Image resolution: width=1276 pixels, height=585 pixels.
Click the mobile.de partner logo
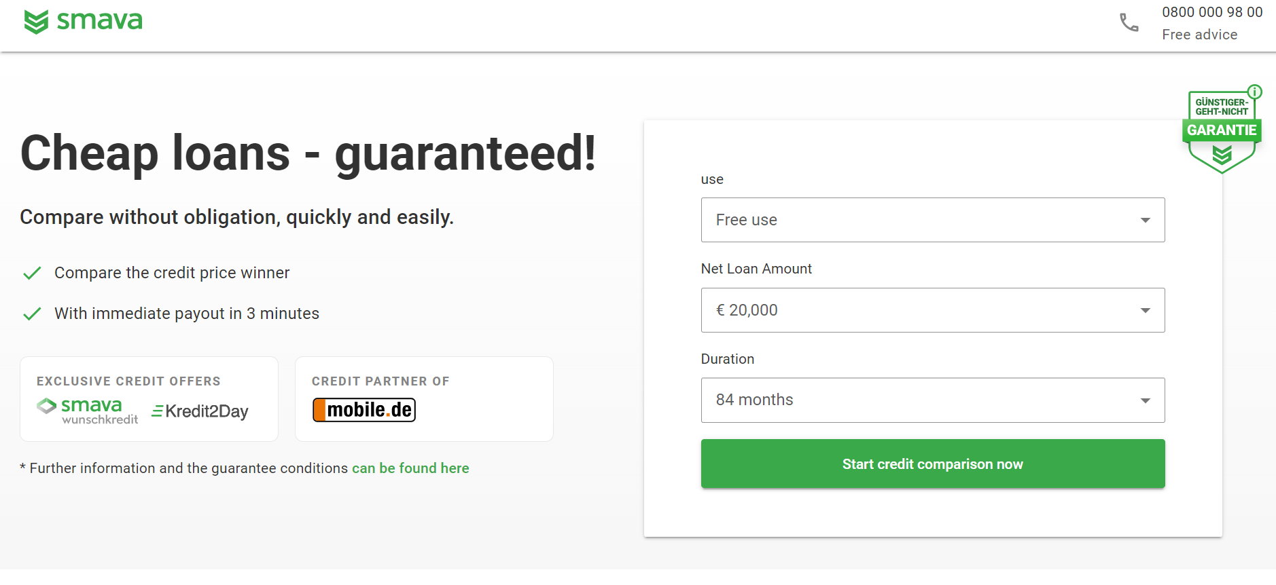[x=364, y=410]
